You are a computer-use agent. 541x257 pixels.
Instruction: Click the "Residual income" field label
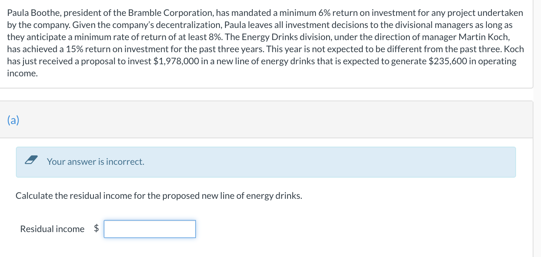click(52, 229)
